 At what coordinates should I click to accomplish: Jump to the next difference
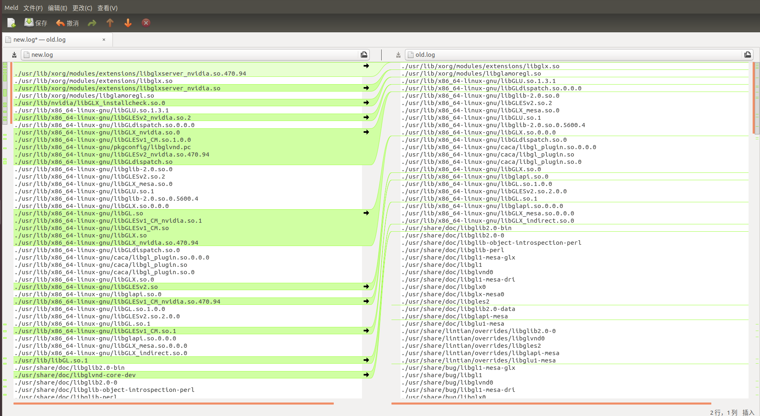click(x=128, y=22)
